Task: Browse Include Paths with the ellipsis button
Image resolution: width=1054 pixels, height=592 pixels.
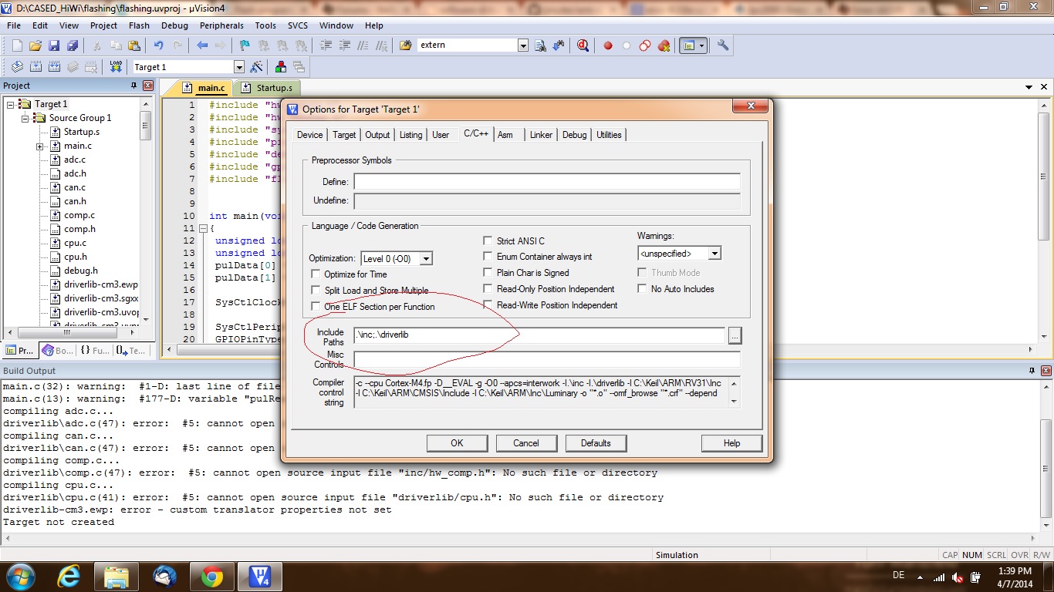Action: pyautogui.click(x=734, y=335)
